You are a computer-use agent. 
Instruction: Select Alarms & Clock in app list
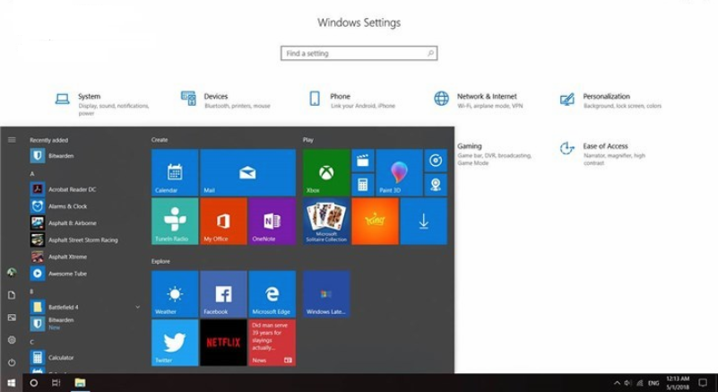click(x=67, y=206)
